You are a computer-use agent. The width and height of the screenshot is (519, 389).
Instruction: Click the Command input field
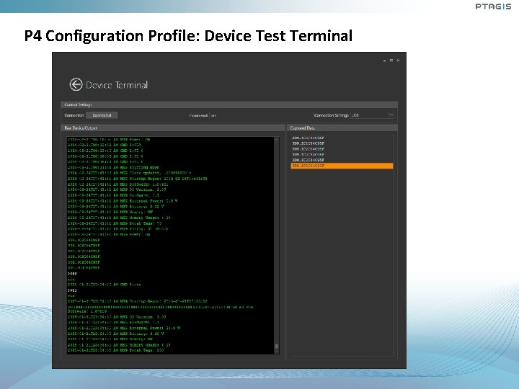[259, 115]
